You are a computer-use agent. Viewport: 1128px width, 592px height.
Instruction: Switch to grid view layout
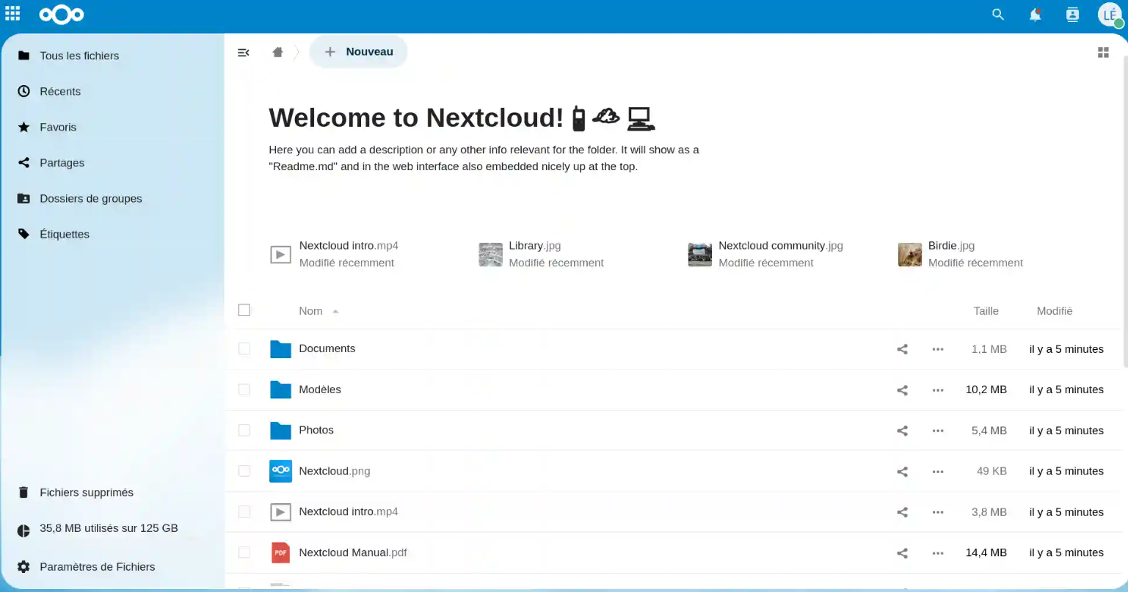(x=1103, y=52)
